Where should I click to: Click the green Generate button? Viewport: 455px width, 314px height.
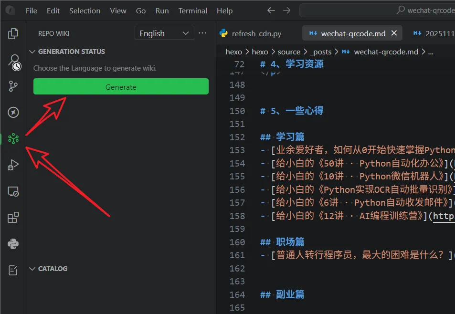(x=121, y=86)
